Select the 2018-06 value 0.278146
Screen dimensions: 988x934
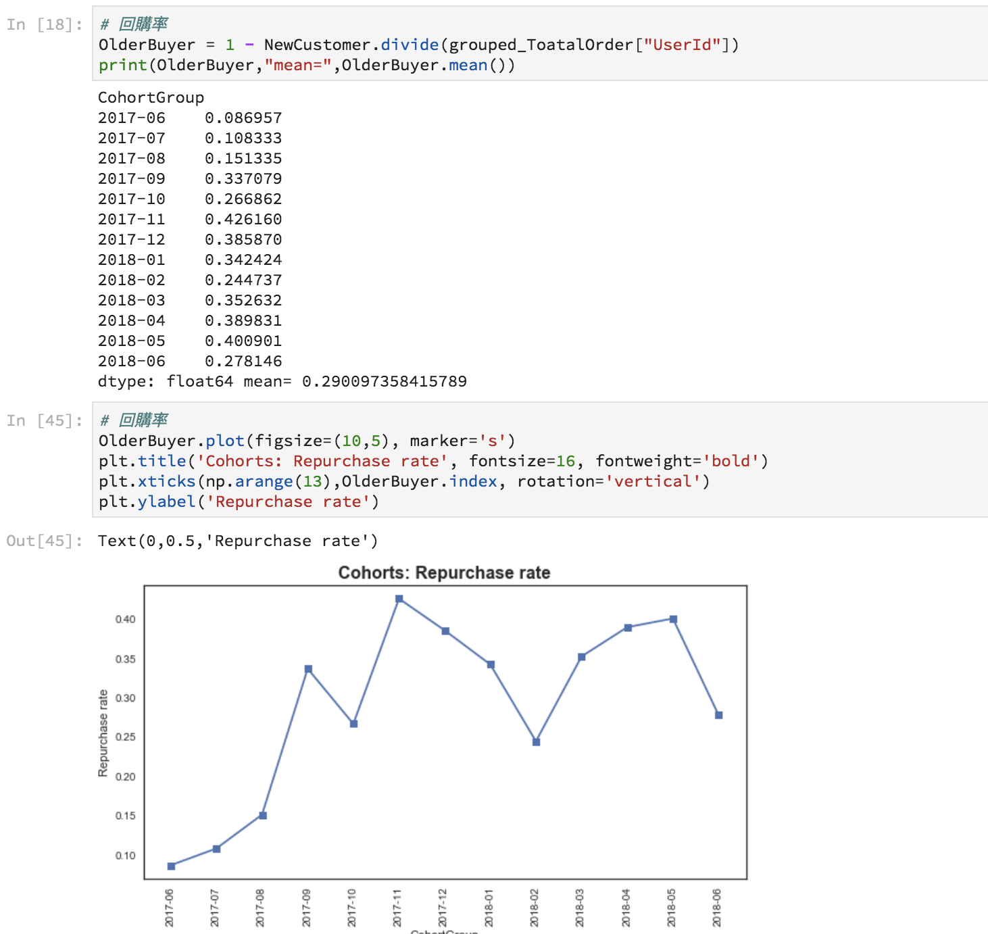point(243,361)
